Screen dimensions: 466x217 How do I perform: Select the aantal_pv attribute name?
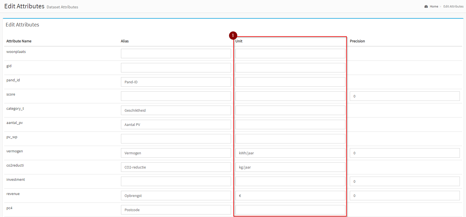(x=15, y=123)
